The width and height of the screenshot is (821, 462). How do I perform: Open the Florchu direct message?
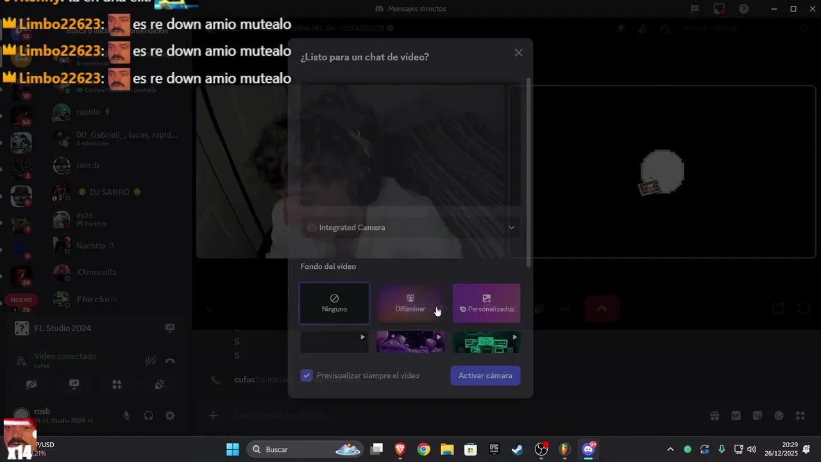click(115, 299)
